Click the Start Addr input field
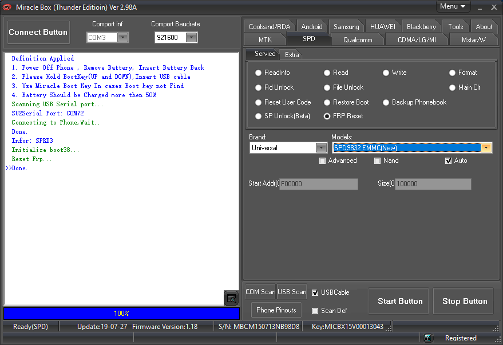The width and height of the screenshot is (503, 345). click(x=319, y=184)
